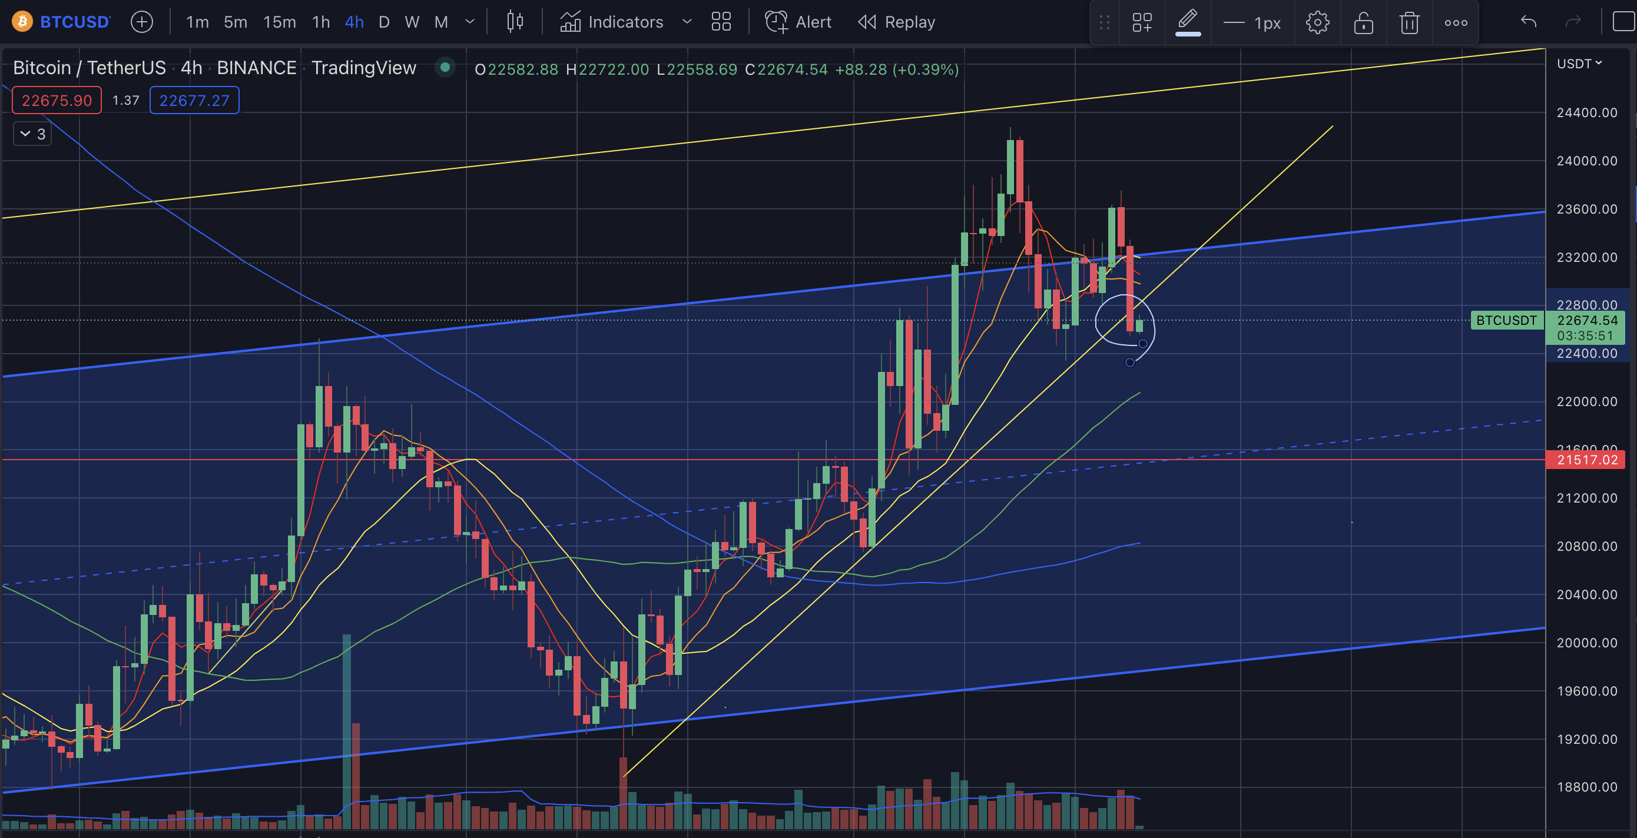1637x838 pixels.
Task: Open the three-dots more options menu
Action: click(x=1456, y=23)
